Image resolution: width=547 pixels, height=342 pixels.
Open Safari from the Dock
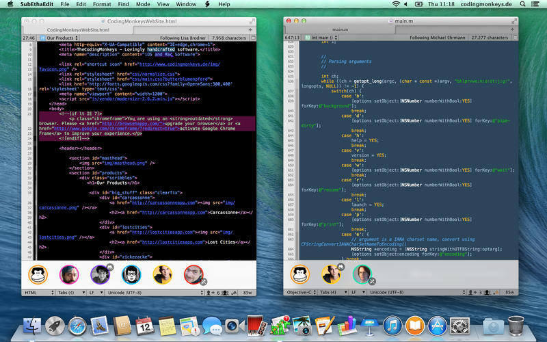[x=77, y=327]
